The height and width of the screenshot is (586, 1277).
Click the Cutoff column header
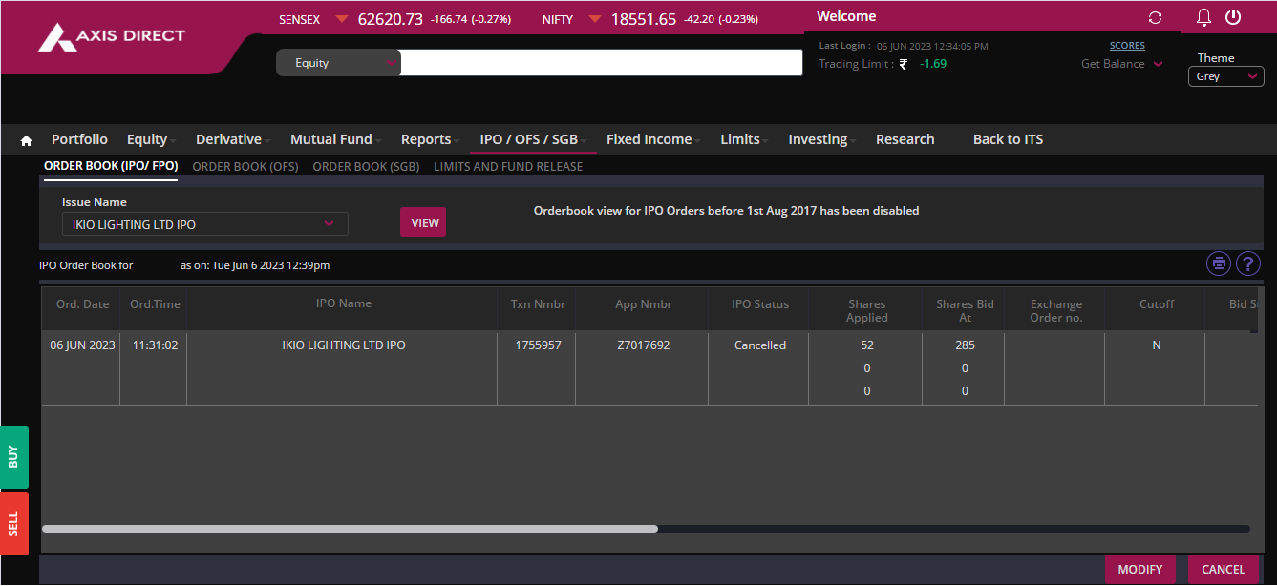(1157, 304)
